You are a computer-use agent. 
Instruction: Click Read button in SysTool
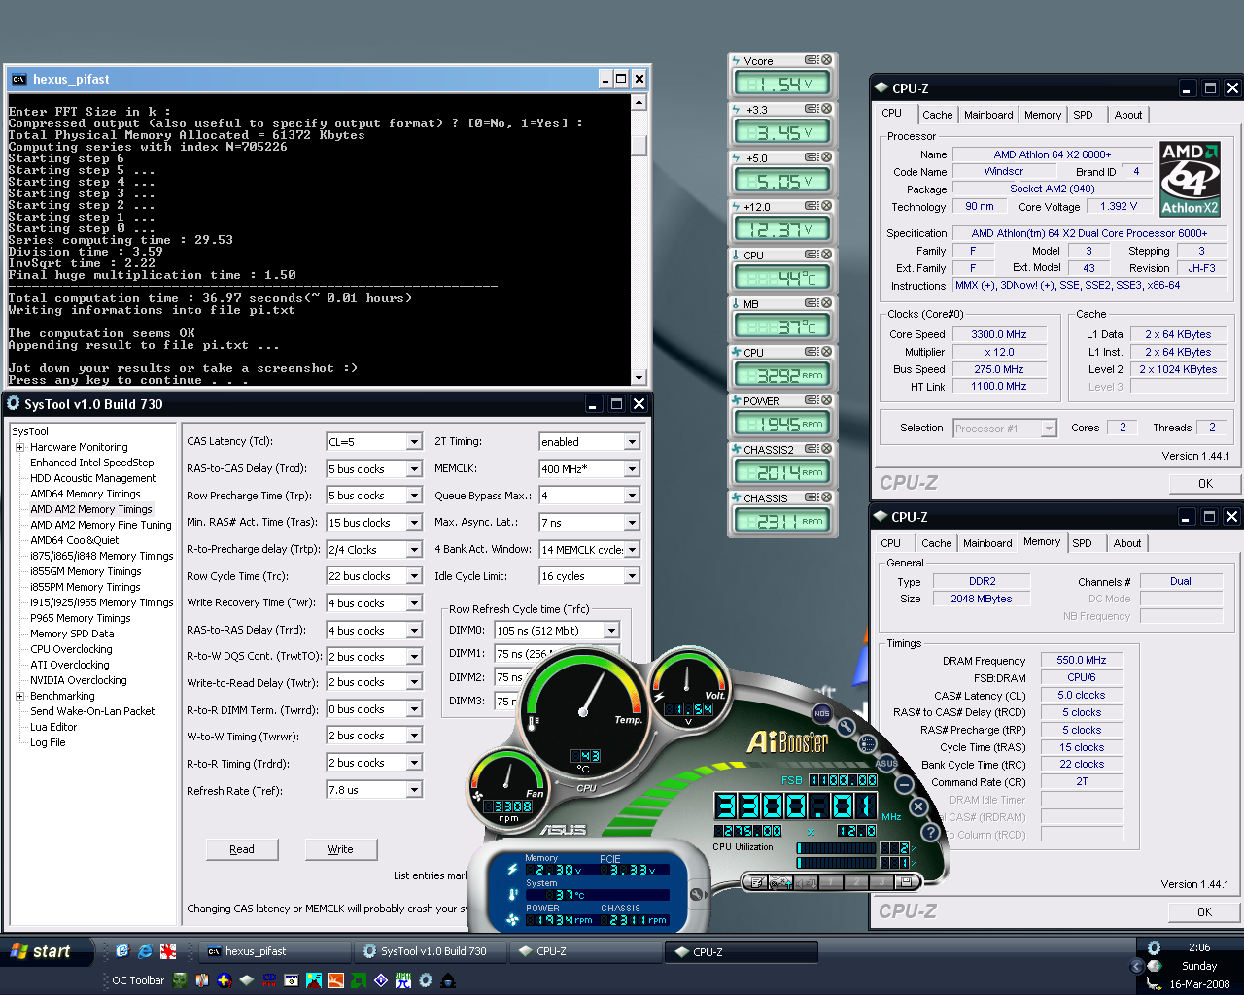242,849
